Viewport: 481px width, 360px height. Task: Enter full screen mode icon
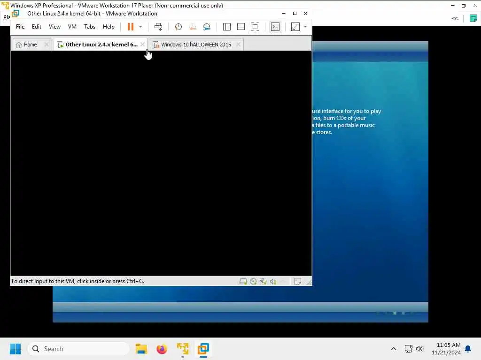[x=255, y=27]
